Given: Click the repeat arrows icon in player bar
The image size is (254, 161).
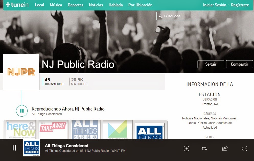Looking at the screenshot, I should 204,148.
